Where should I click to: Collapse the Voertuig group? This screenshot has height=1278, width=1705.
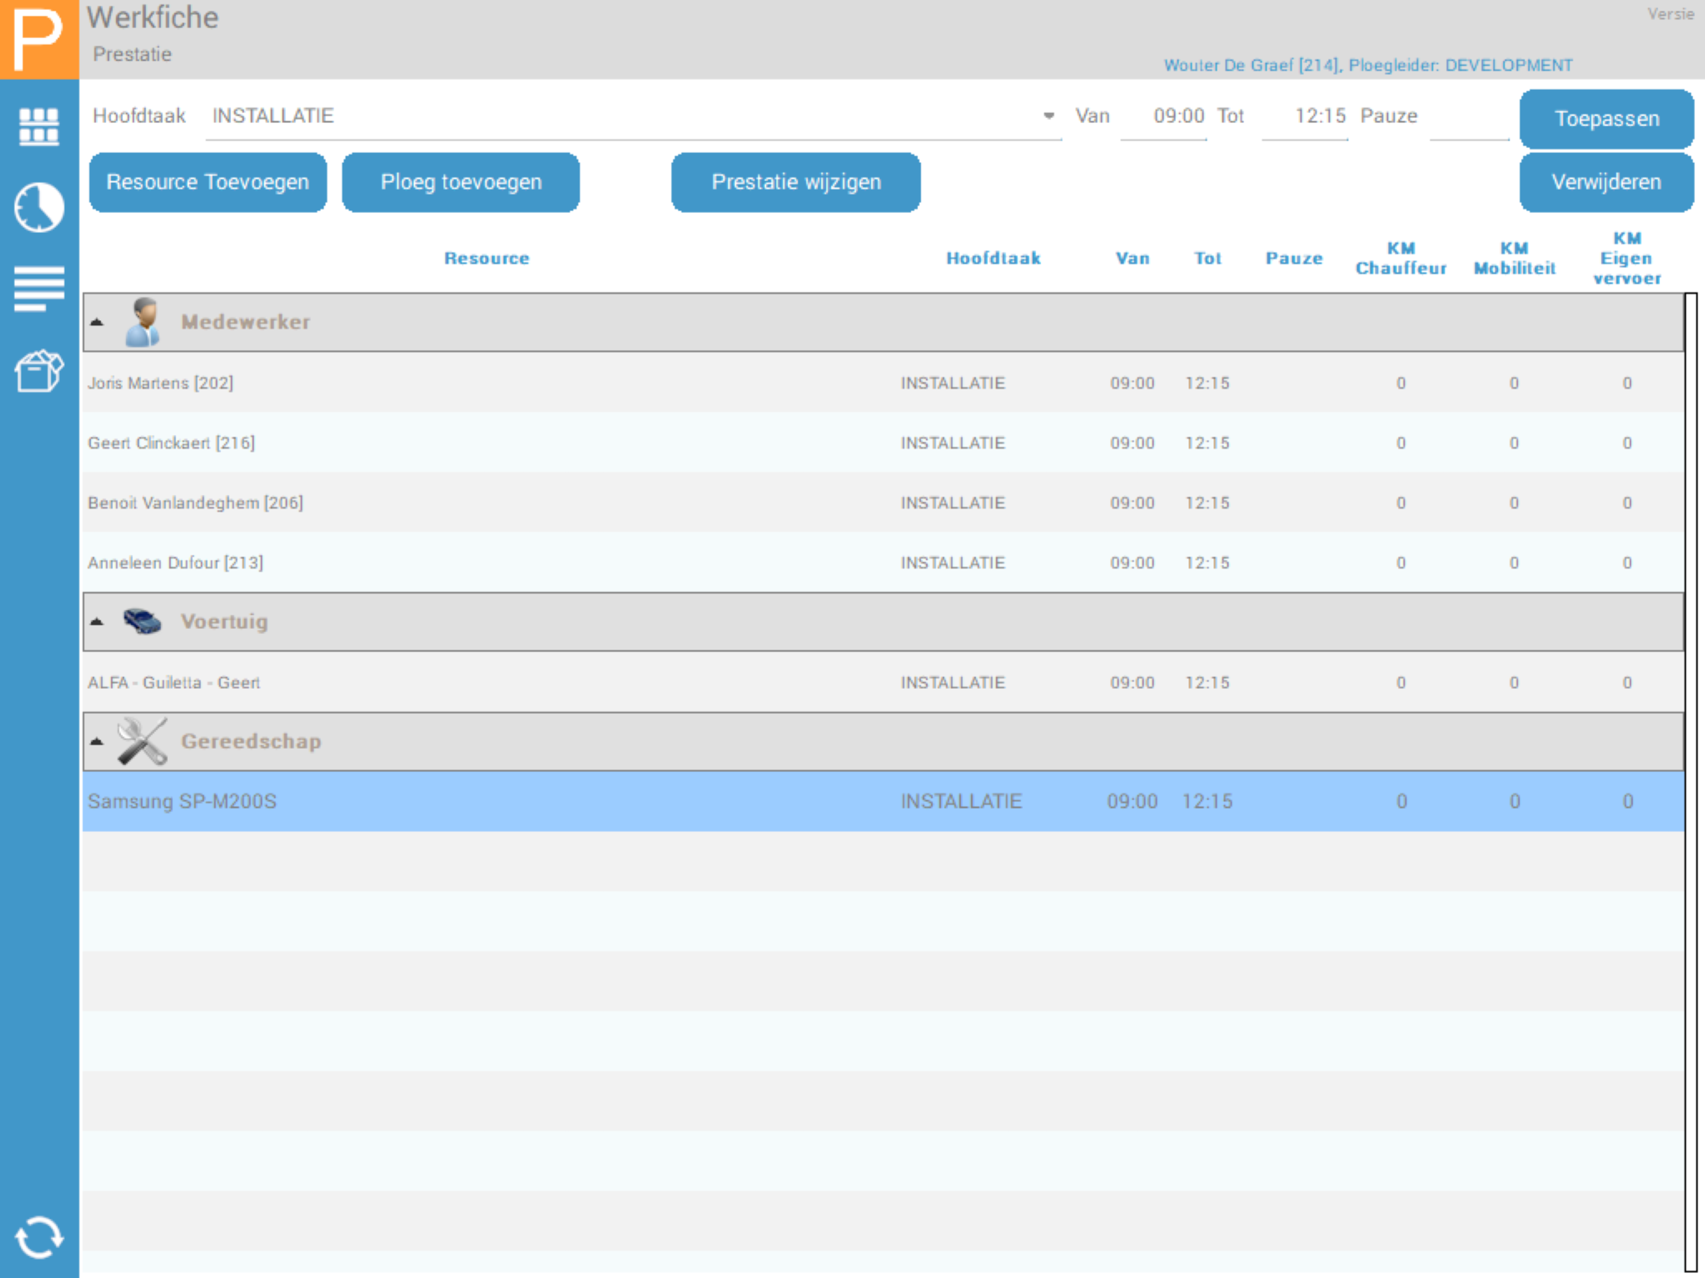tap(96, 622)
